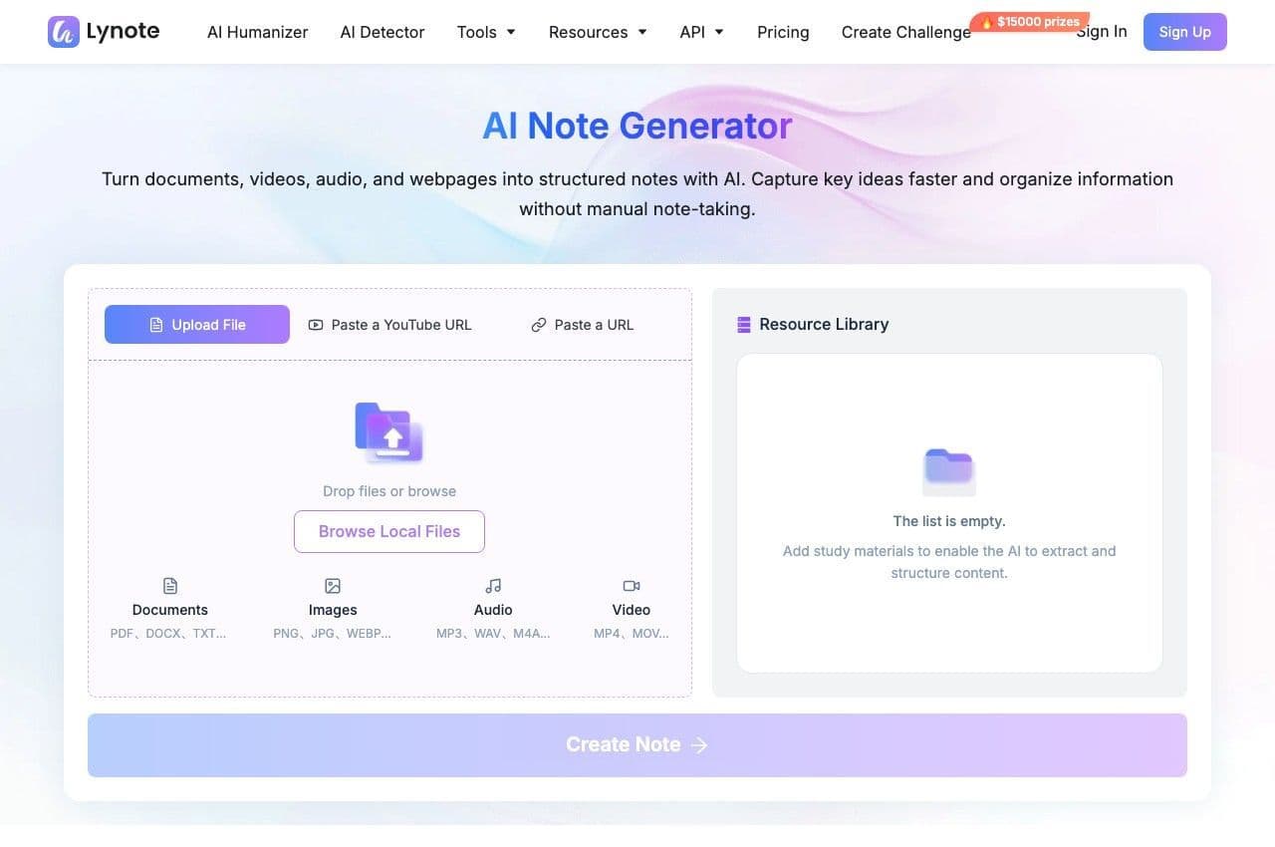Select the Images file type icon
The height and width of the screenshot is (847, 1275).
333,586
